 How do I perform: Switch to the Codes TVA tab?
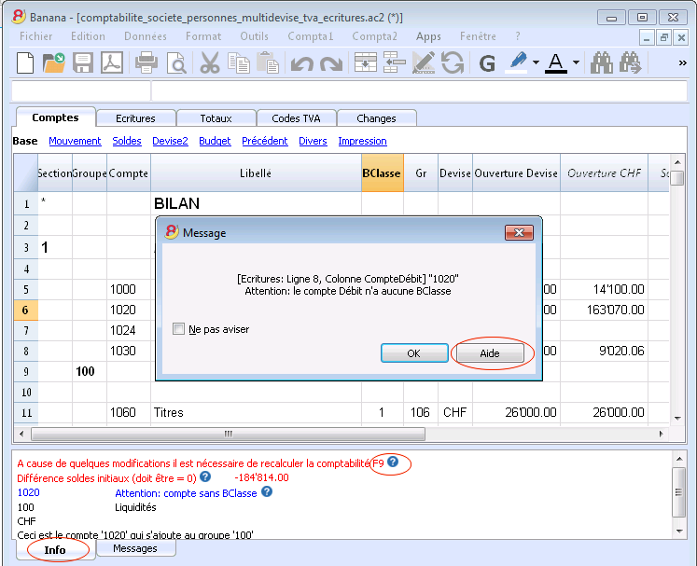click(x=296, y=118)
